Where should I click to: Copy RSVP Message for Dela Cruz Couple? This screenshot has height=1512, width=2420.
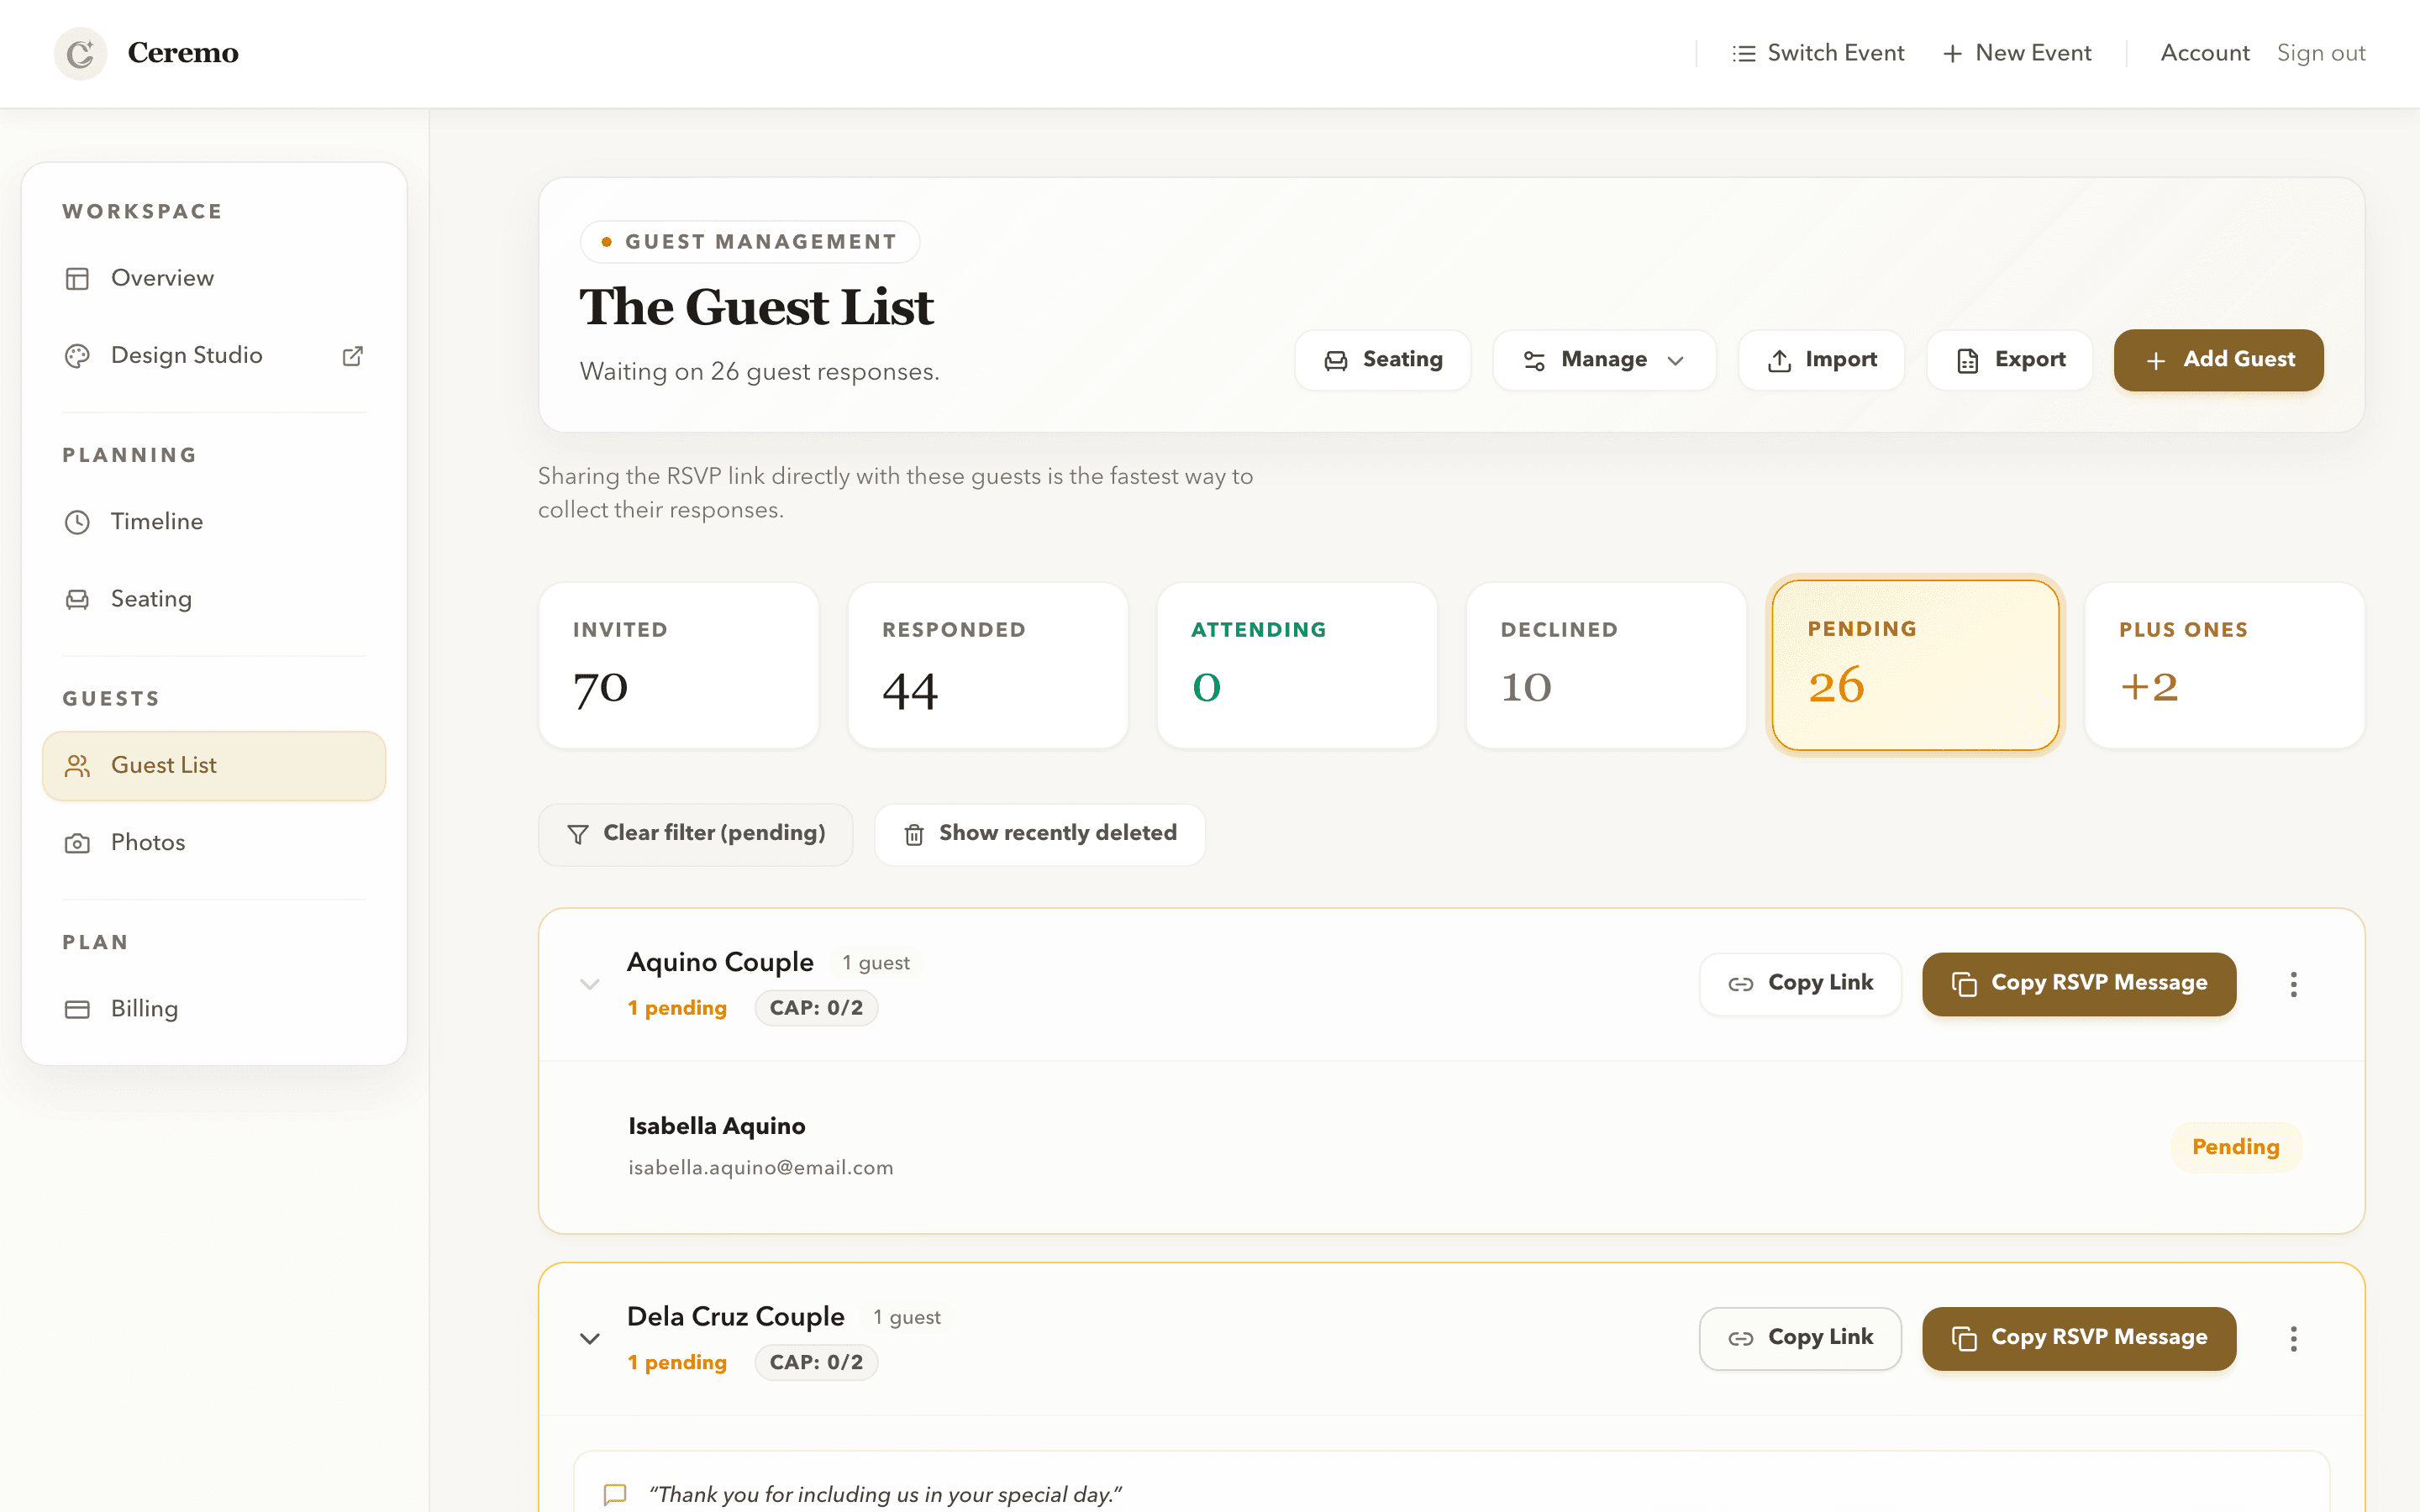click(2079, 1338)
